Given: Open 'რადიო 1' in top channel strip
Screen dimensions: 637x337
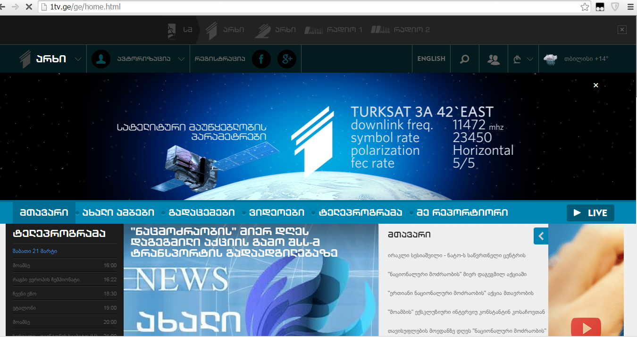Looking at the screenshot, I should (334, 30).
